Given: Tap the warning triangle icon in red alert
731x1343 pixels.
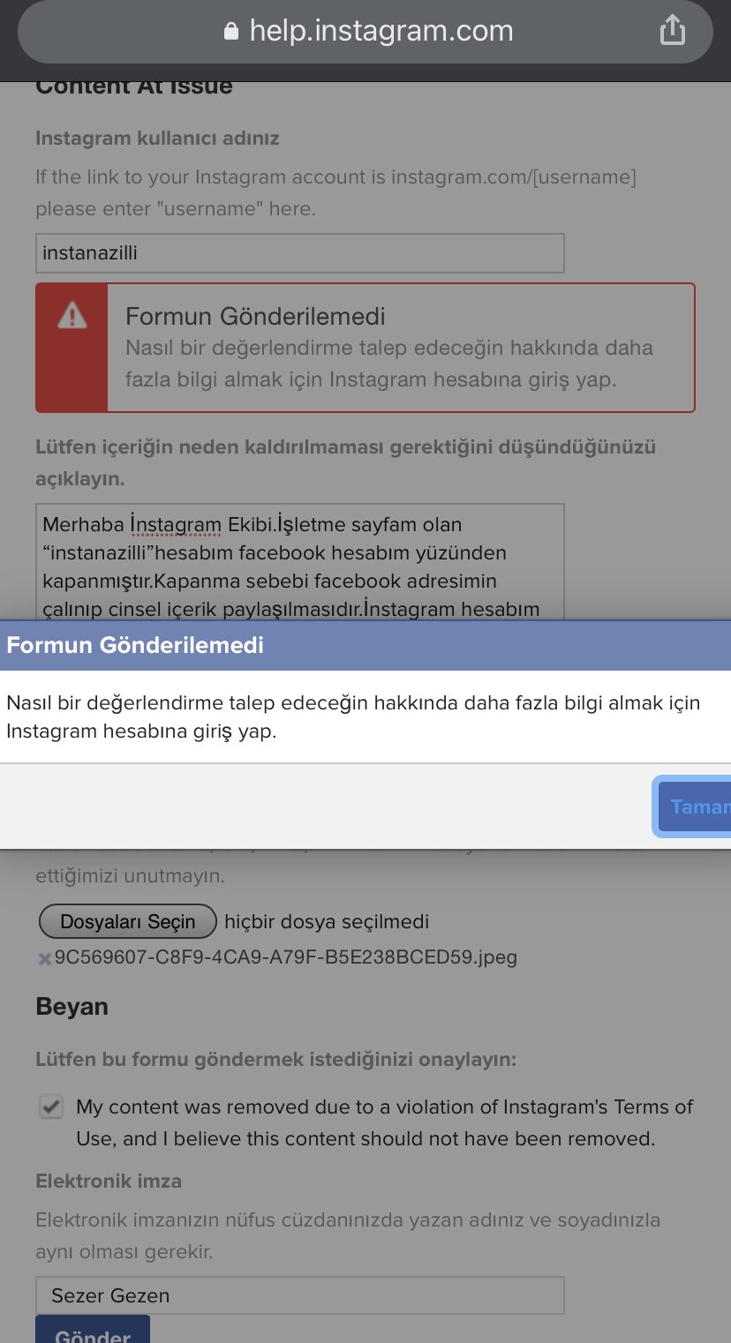Looking at the screenshot, I should tap(72, 315).
